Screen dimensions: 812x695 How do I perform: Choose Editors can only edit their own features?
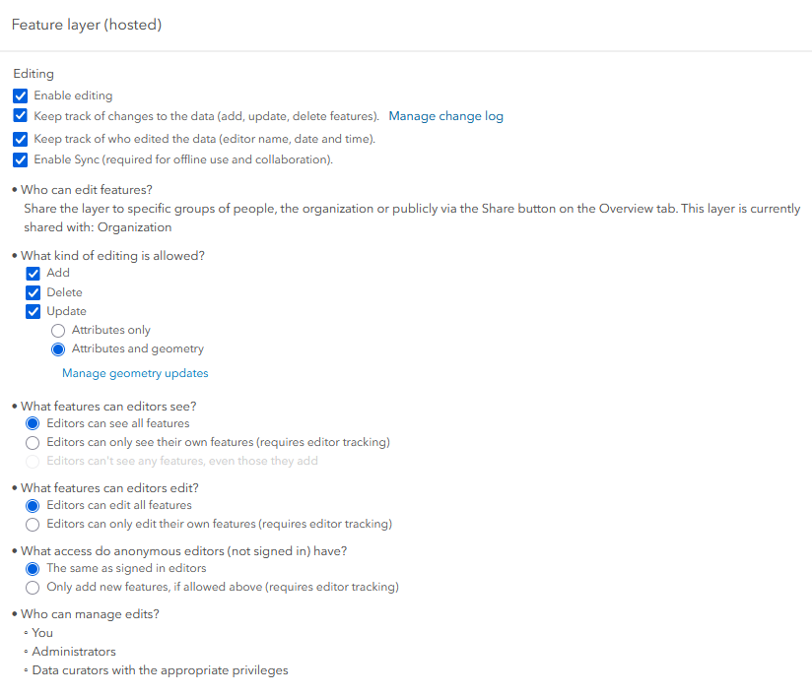(33, 525)
